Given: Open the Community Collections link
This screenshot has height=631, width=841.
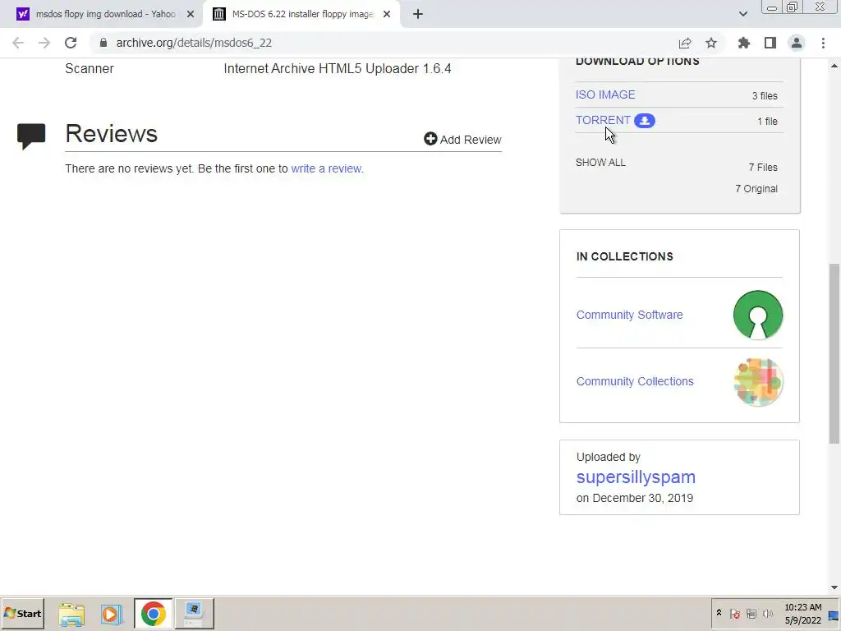Looking at the screenshot, I should (x=635, y=381).
